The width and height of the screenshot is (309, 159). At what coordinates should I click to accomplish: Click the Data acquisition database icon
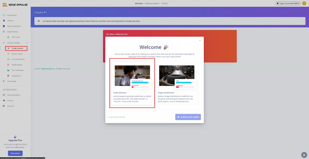(x=4, y=26)
